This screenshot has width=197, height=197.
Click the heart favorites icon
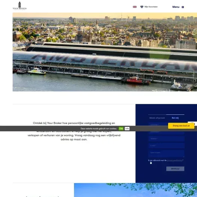(x=142, y=7)
